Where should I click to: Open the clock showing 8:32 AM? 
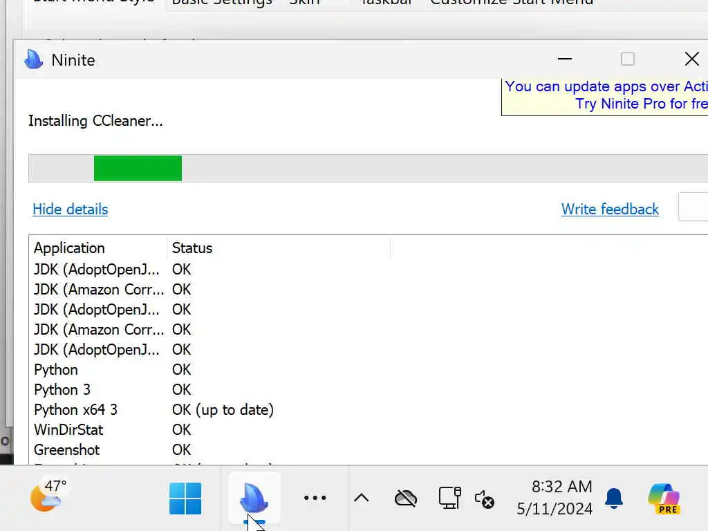pos(555,498)
